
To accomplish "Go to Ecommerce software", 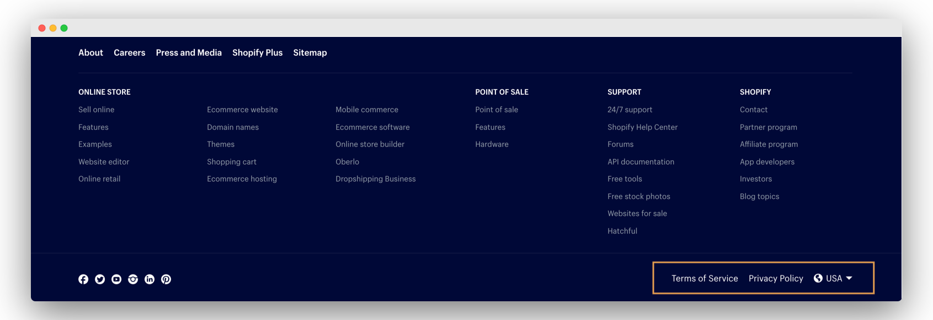I will (x=372, y=127).
